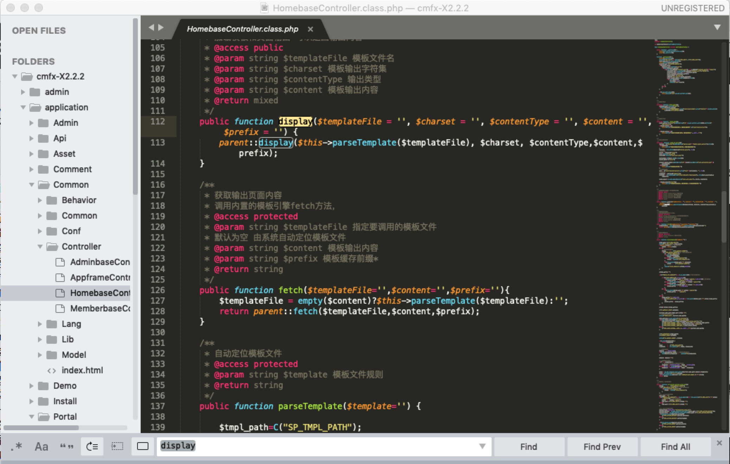Click parseTemplate function name on line 137
Viewport: 730px width, 464px height.
[x=310, y=406]
